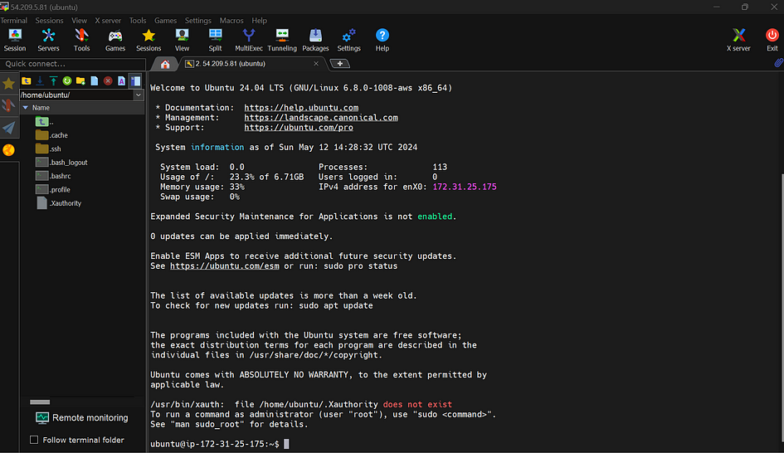This screenshot has height=453, width=784.
Task: Open the Sessions menu in menu bar
Action: pos(49,21)
